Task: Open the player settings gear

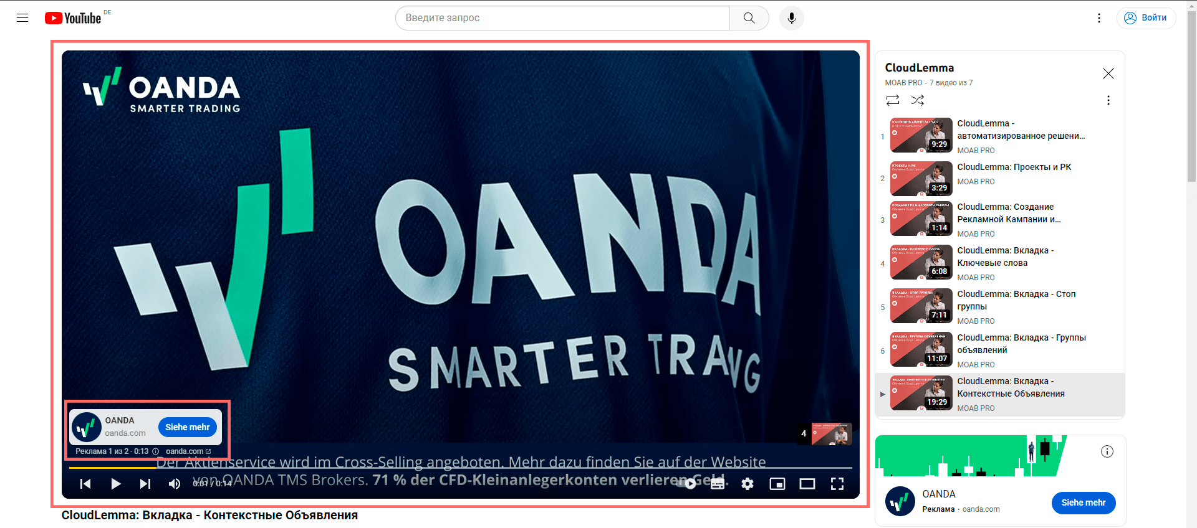Action: tap(748, 484)
